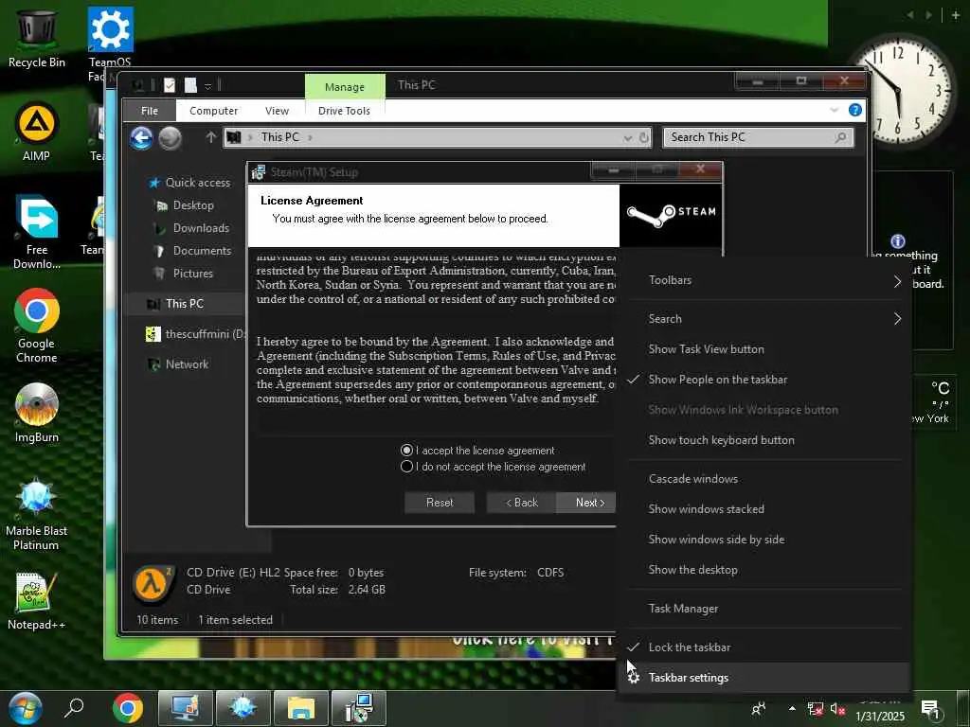This screenshot has width=970, height=727.
Task: Open Desktop in navigation pane
Action: click(x=185, y=205)
